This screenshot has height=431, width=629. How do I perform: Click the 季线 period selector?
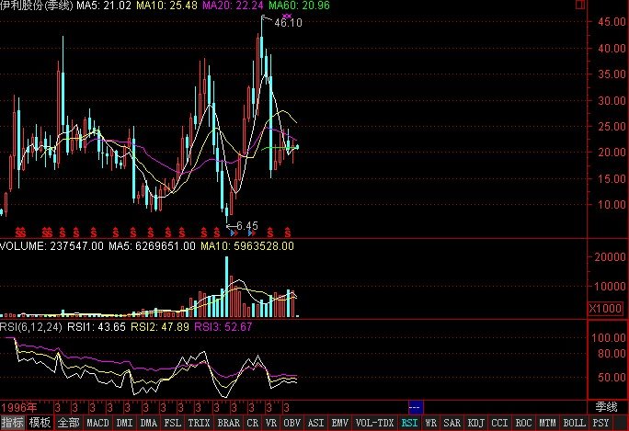coord(607,406)
